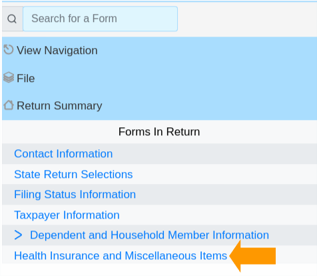Navigate to Filing Status Information

[x=75, y=195]
